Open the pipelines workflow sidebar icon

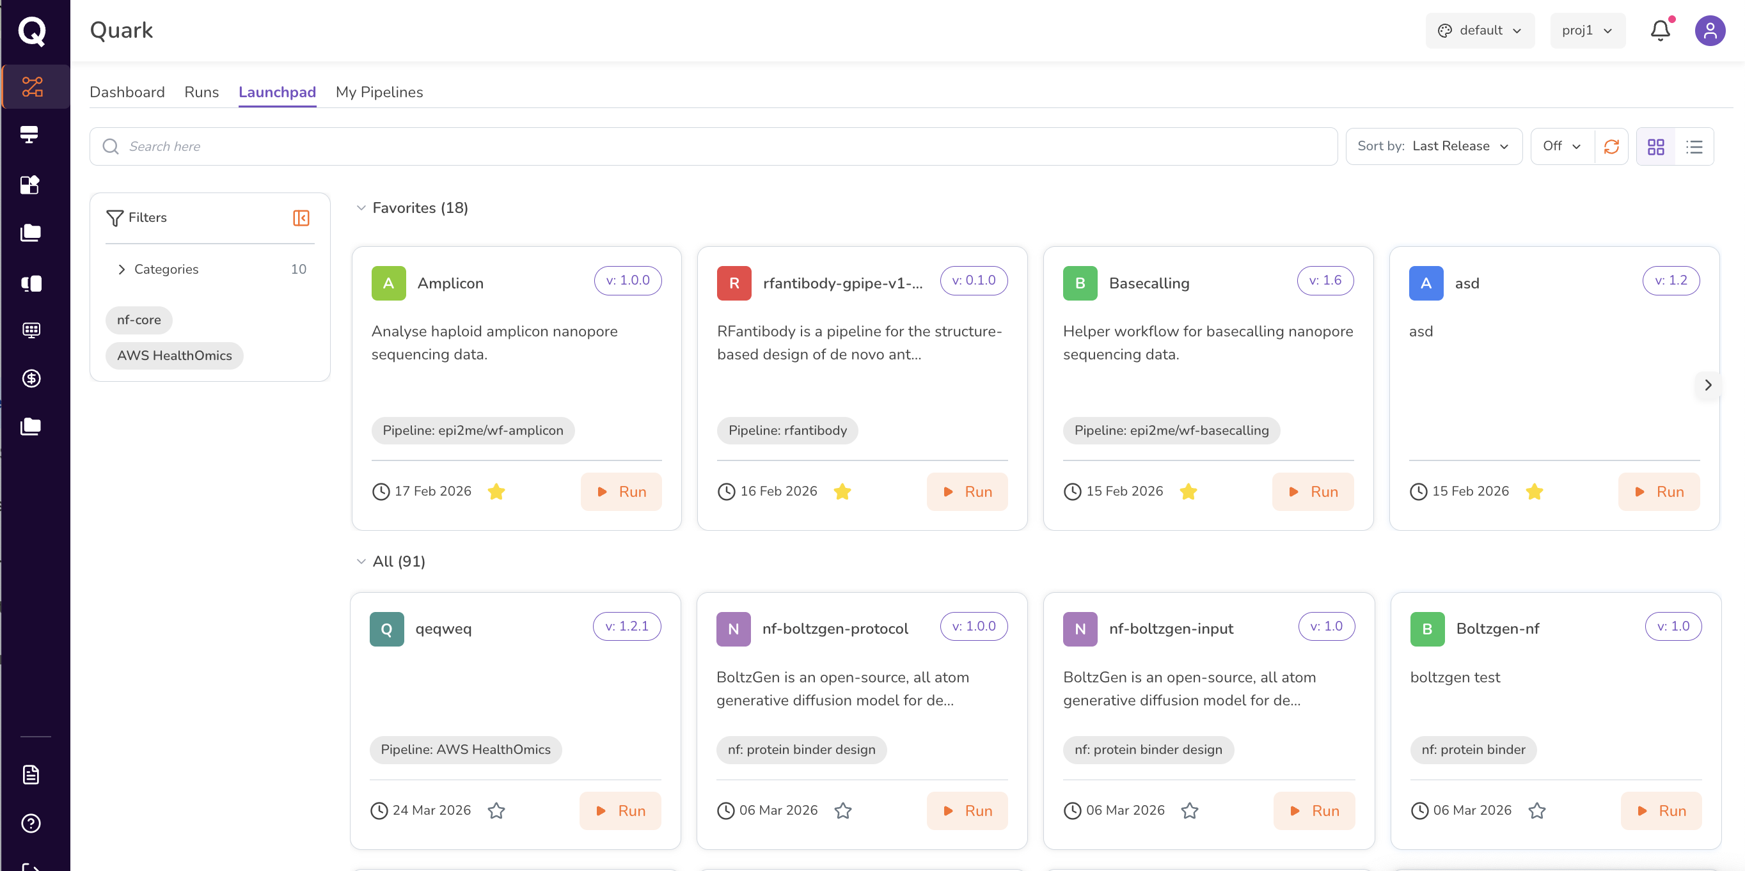point(32,87)
